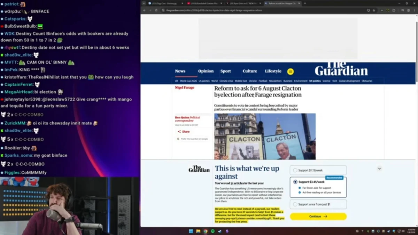
Task: Click the browser back arrow
Action: pyautogui.click(x=144, y=10)
